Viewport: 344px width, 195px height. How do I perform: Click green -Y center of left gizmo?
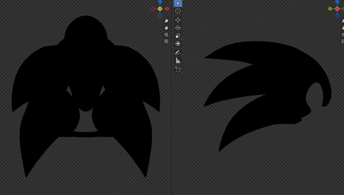click(x=160, y=9)
